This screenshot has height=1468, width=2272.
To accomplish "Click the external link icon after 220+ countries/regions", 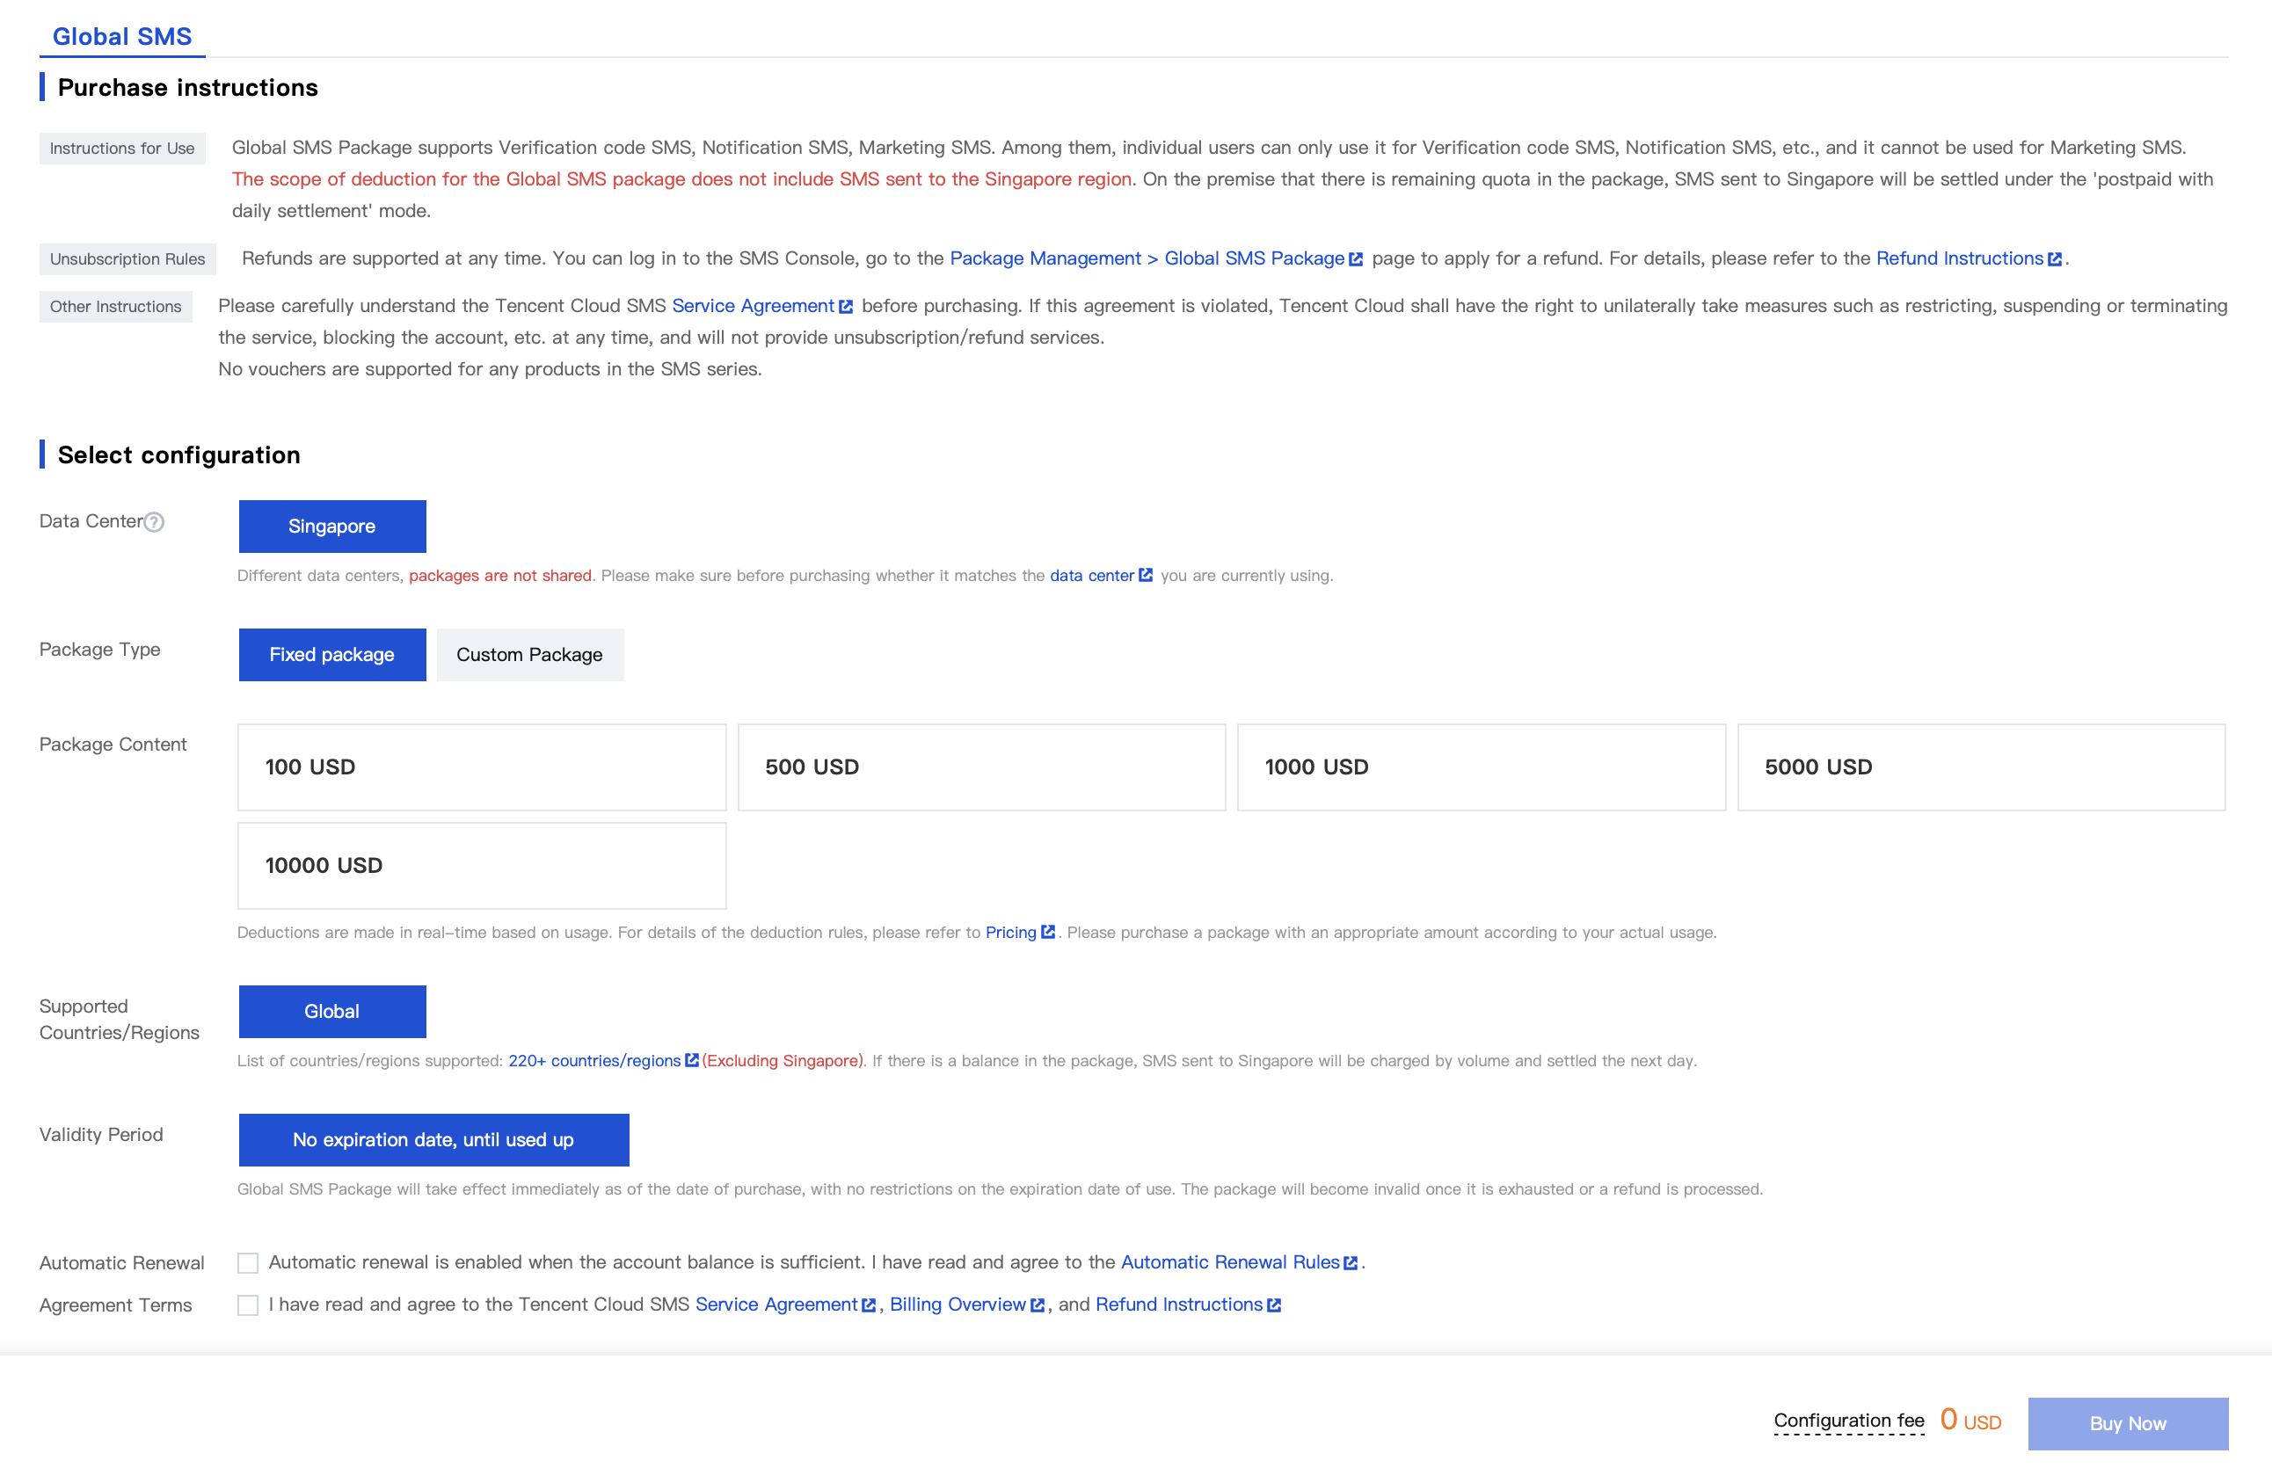I will point(690,1060).
